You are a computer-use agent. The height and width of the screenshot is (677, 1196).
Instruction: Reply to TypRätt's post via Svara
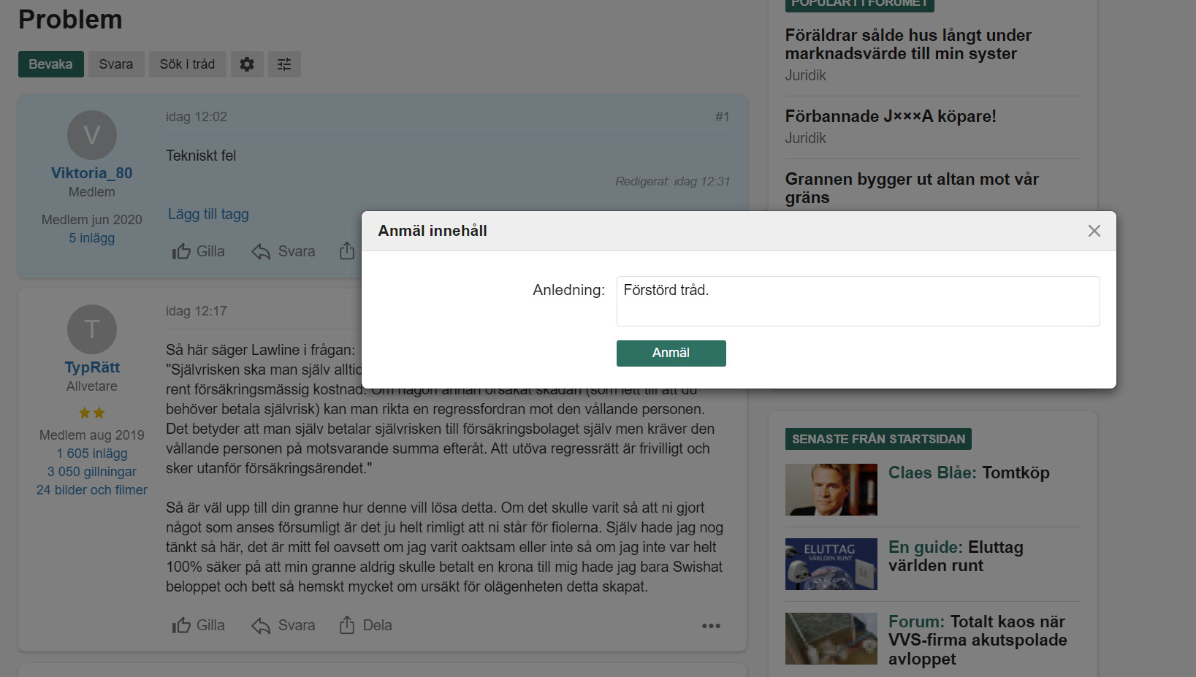(283, 625)
